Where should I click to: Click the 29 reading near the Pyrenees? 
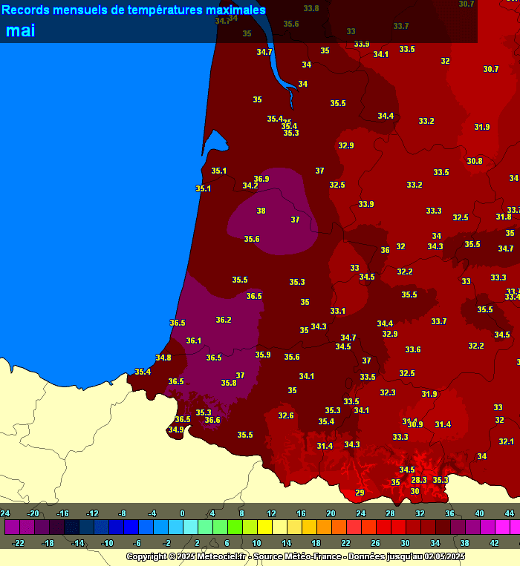pos(360,493)
